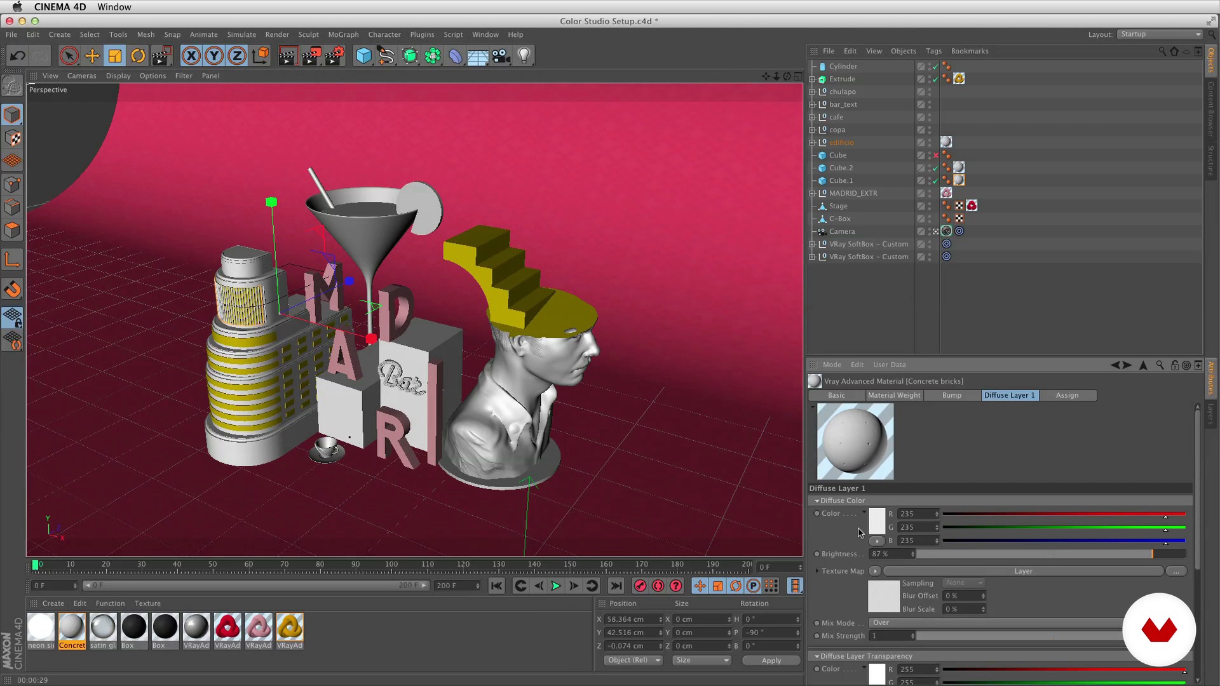
Task: Switch to Material Weight tab
Action: point(894,395)
